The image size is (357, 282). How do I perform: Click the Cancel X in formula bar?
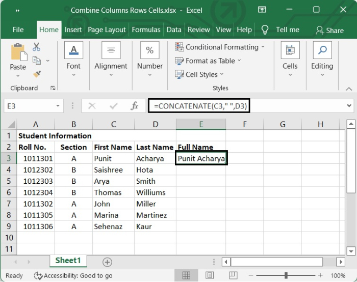[92, 106]
